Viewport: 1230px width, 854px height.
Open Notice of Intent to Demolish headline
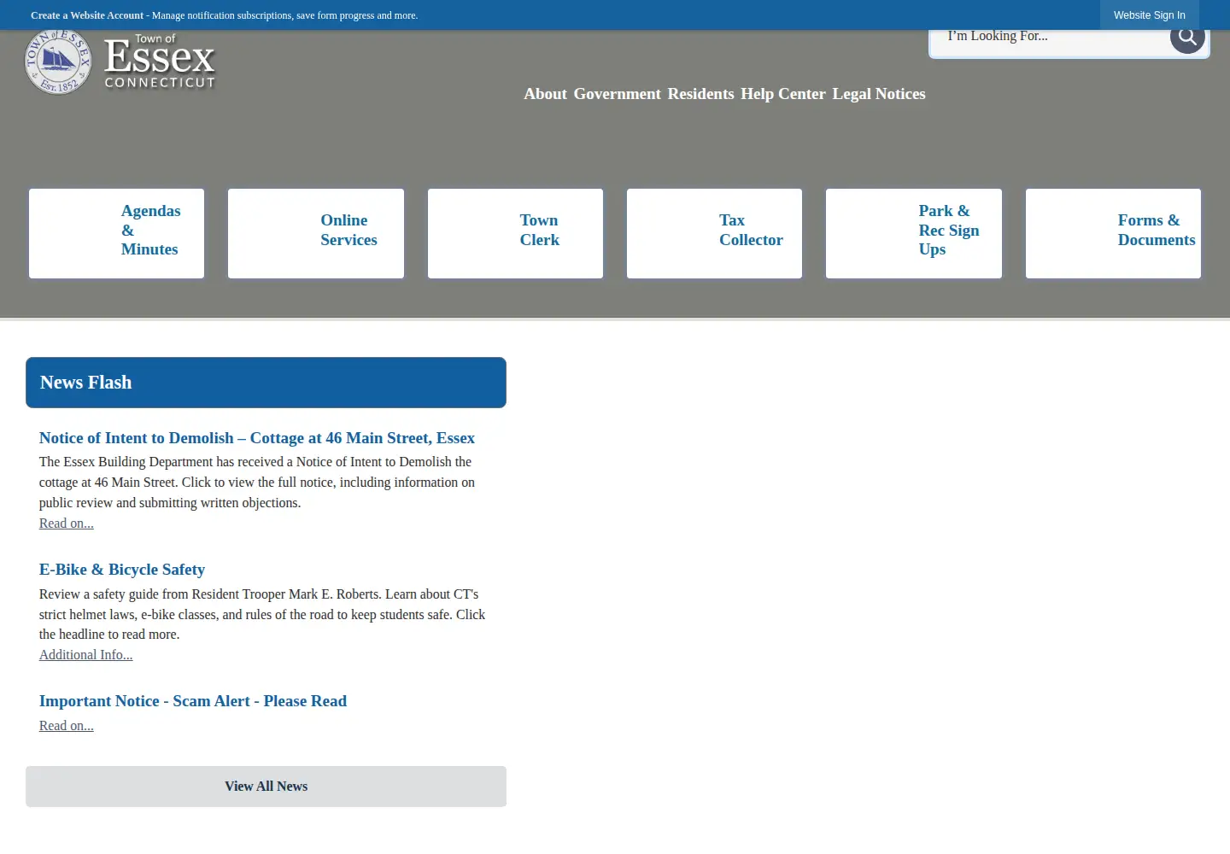pos(257,438)
